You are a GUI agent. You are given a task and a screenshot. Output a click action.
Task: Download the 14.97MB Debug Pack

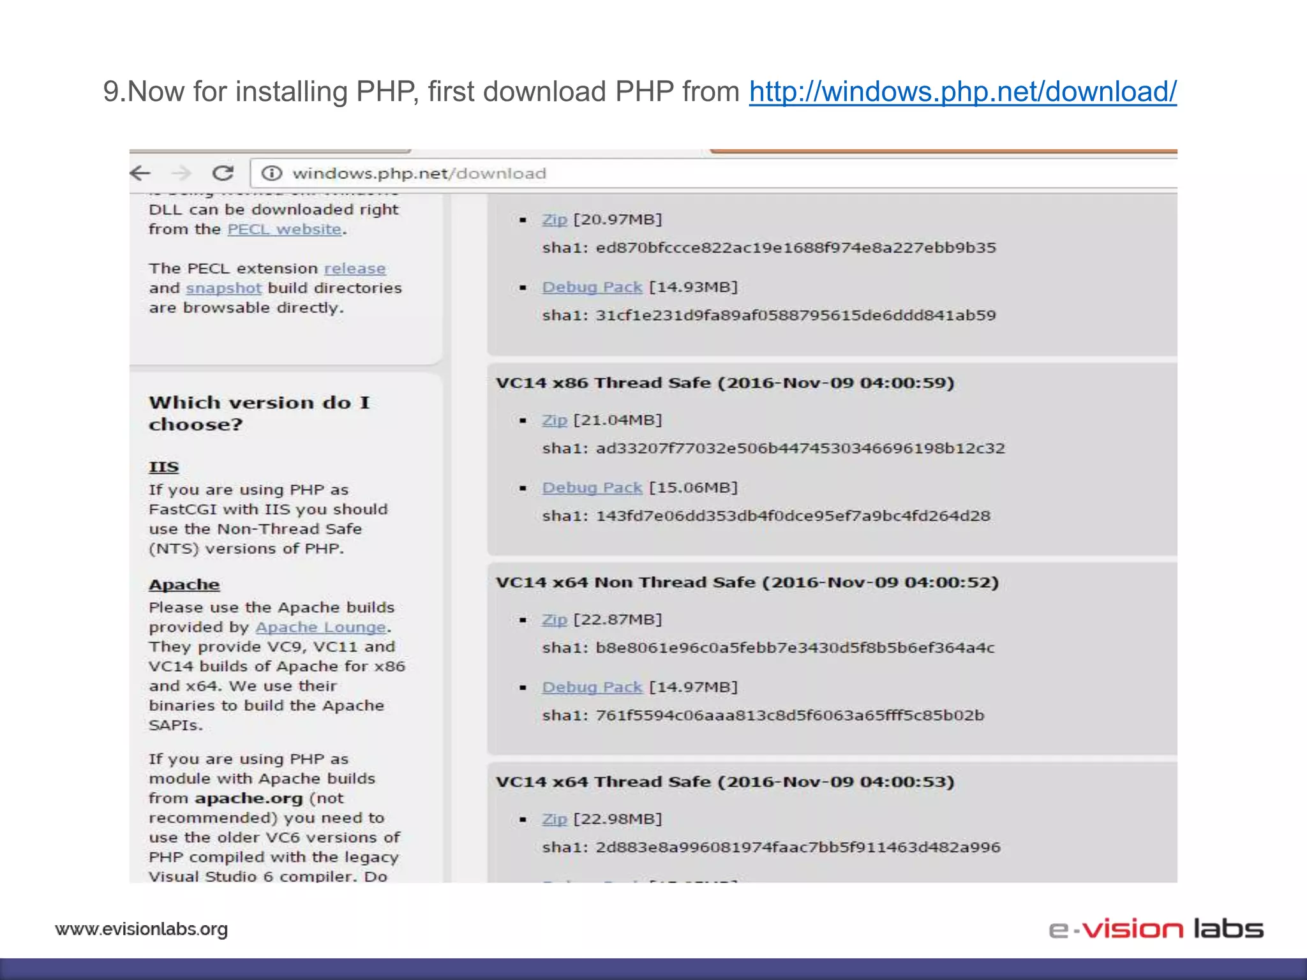pos(592,687)
